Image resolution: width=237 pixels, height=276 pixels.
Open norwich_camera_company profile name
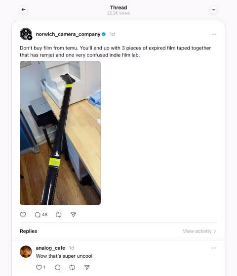pos(68,34)
